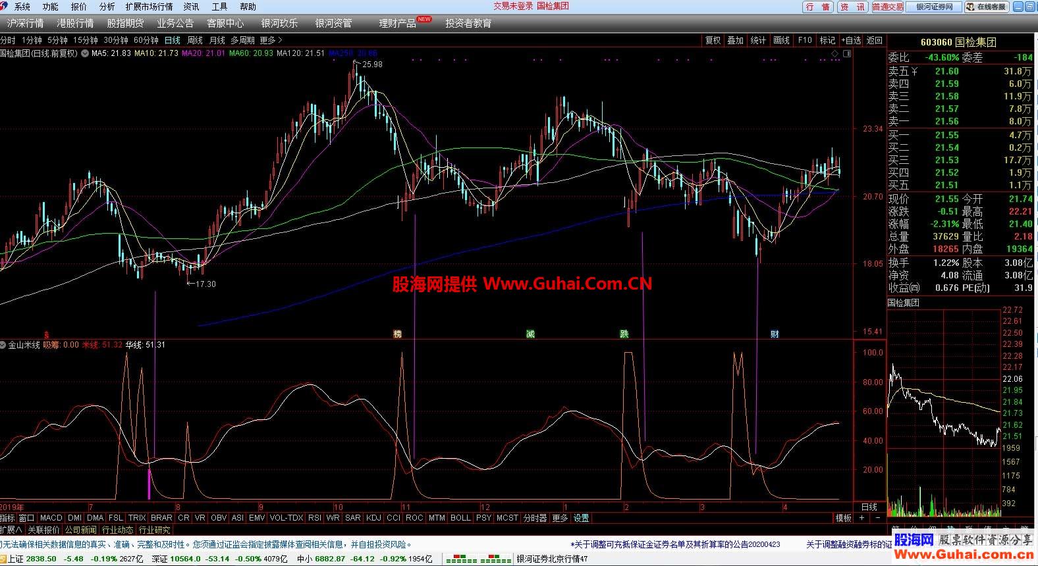Open 银河证券网 link button
1038x566 pixels.
pyautogui.click(x=934, y=7)
